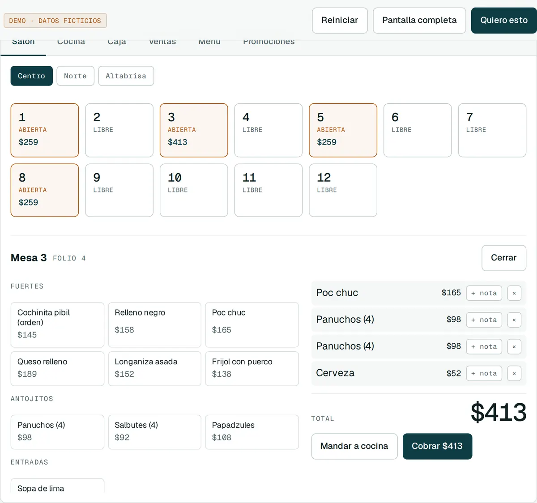
Task: Open table 5 marked Abierta
Action: [x=343, y=130]
